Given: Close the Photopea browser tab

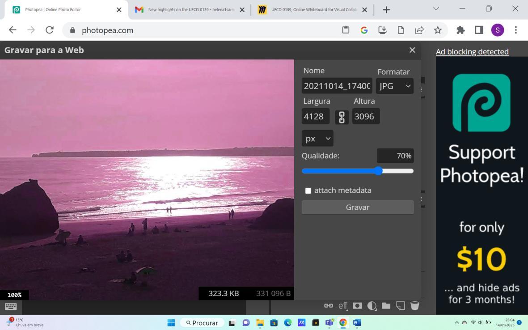Looking at the screenshot, I should (119, 10).
